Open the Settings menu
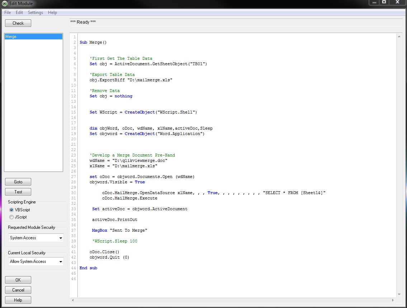 [36, 13]
